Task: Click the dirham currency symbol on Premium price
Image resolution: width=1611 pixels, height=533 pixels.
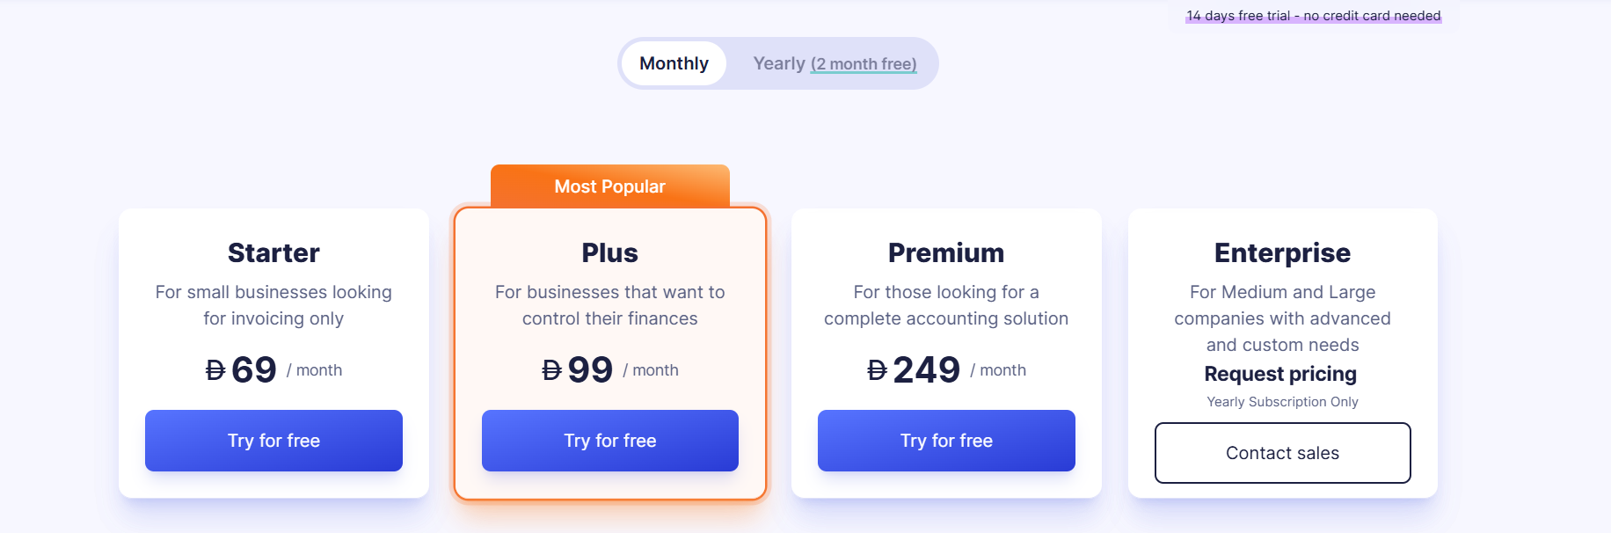Action: coord(877,370)
